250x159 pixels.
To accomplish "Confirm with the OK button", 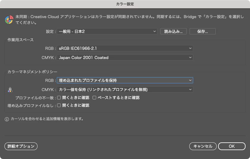I will click(232, 146).
